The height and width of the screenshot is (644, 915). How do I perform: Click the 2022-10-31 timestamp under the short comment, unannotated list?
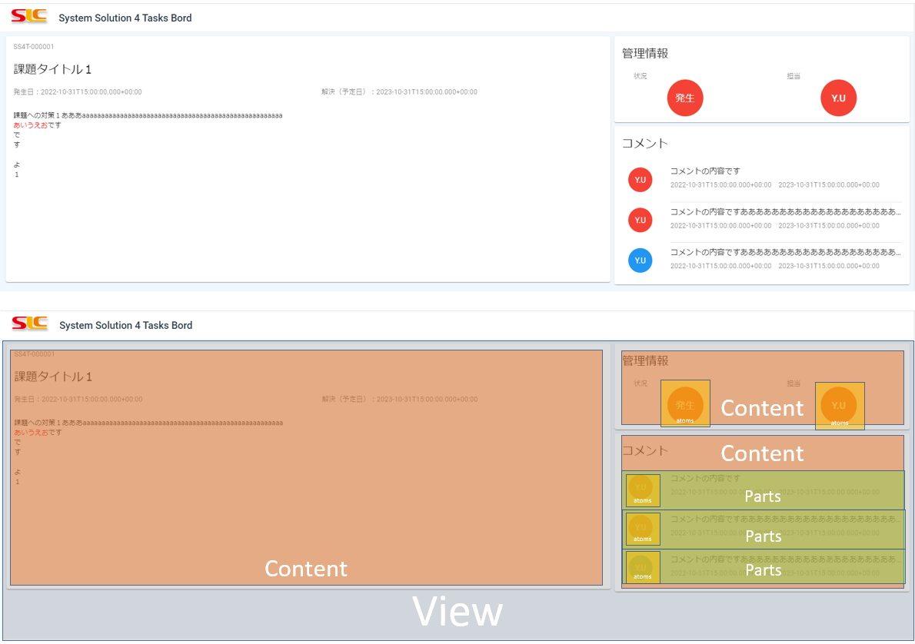[x=720, y=185]
